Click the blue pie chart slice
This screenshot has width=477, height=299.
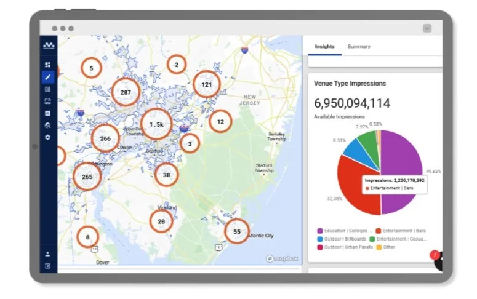(x=359, y=152)
